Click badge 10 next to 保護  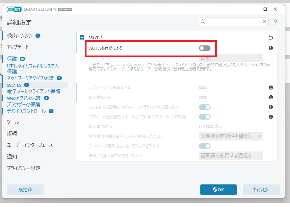pyautogui.click(x=22, y=59)
